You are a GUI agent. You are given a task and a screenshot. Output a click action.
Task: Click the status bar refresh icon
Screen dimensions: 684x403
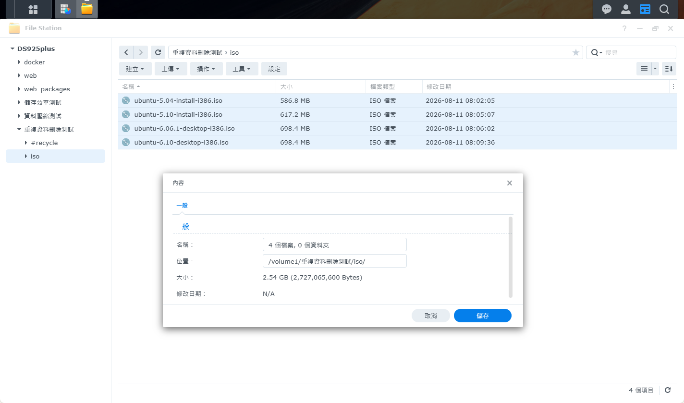coord(668,391)
